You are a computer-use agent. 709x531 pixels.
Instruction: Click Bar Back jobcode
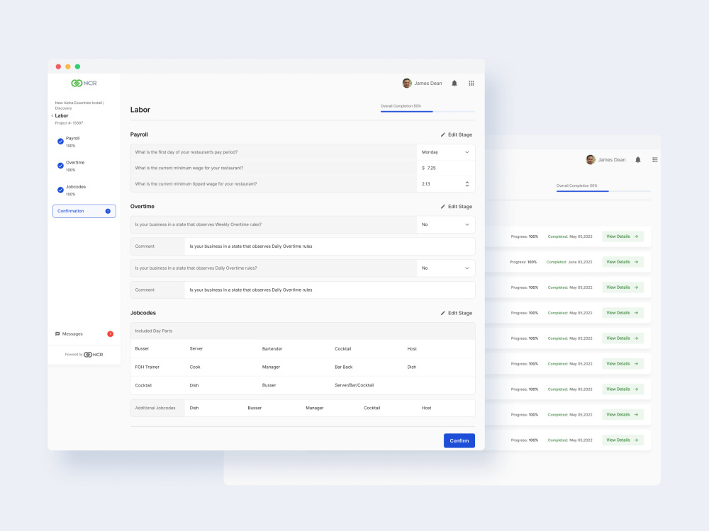(x=343, y=367)
